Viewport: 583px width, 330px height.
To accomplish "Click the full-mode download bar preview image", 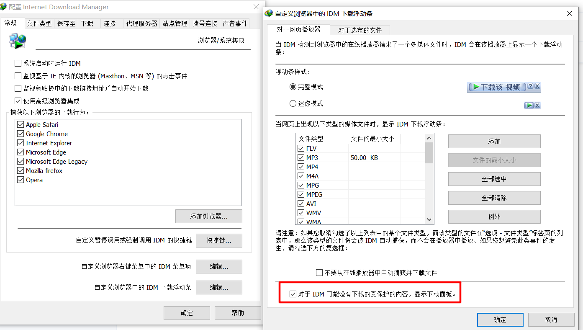I will [x=504, y=87].
